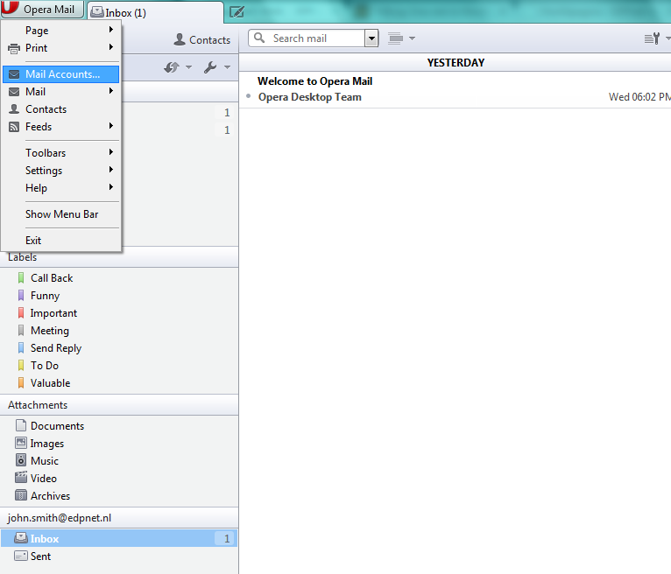The image size is (671, 574).
Task: Switch to the Inbox (1) tab
Action: tap(156, 13)
